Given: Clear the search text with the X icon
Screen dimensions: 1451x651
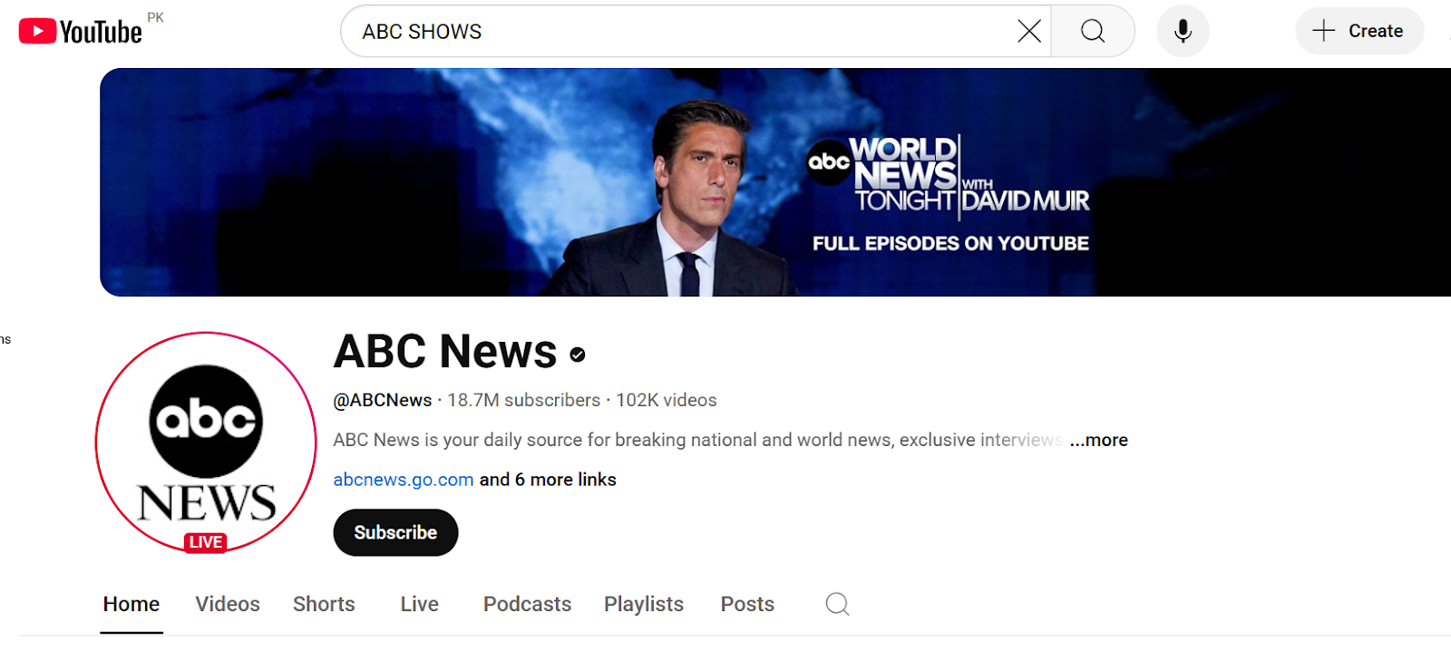Looking at the screenshot, I should [x=1028, y=32].
